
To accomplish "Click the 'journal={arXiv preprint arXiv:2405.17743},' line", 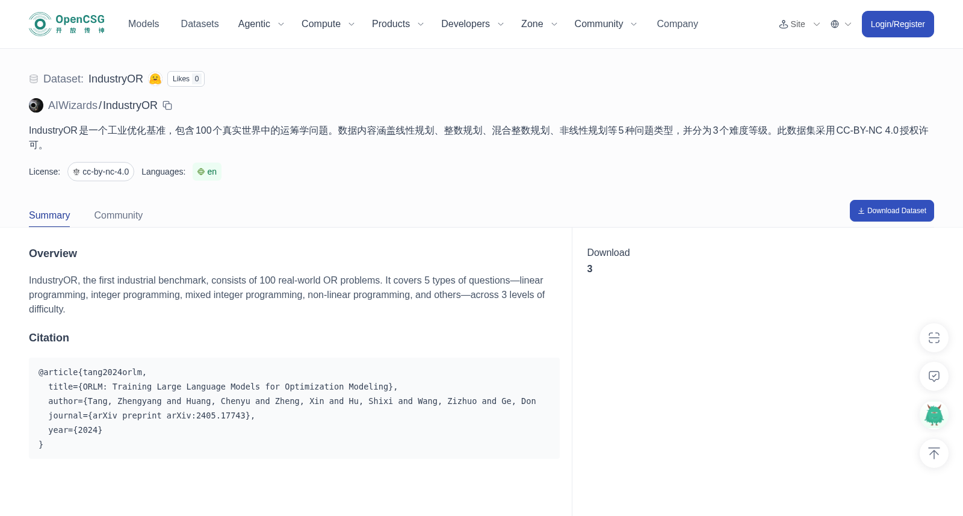I will (x=152, y=415).
